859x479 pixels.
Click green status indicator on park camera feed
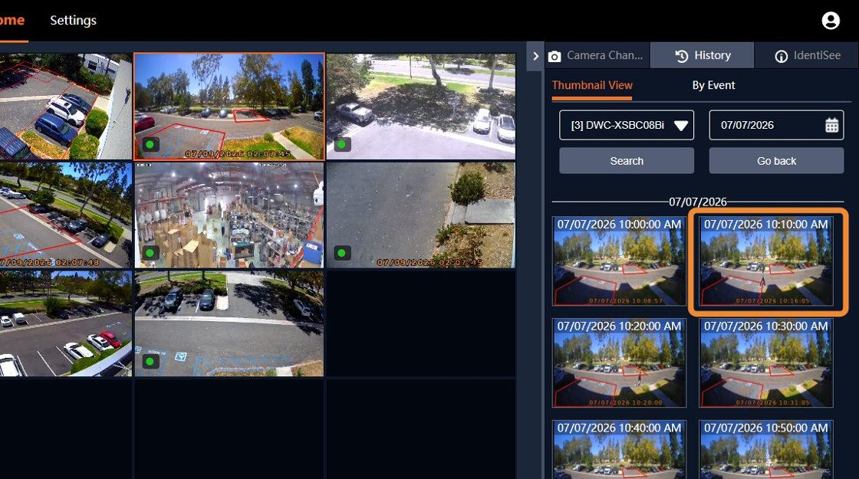pyautogui.click(x=150, y=145)
